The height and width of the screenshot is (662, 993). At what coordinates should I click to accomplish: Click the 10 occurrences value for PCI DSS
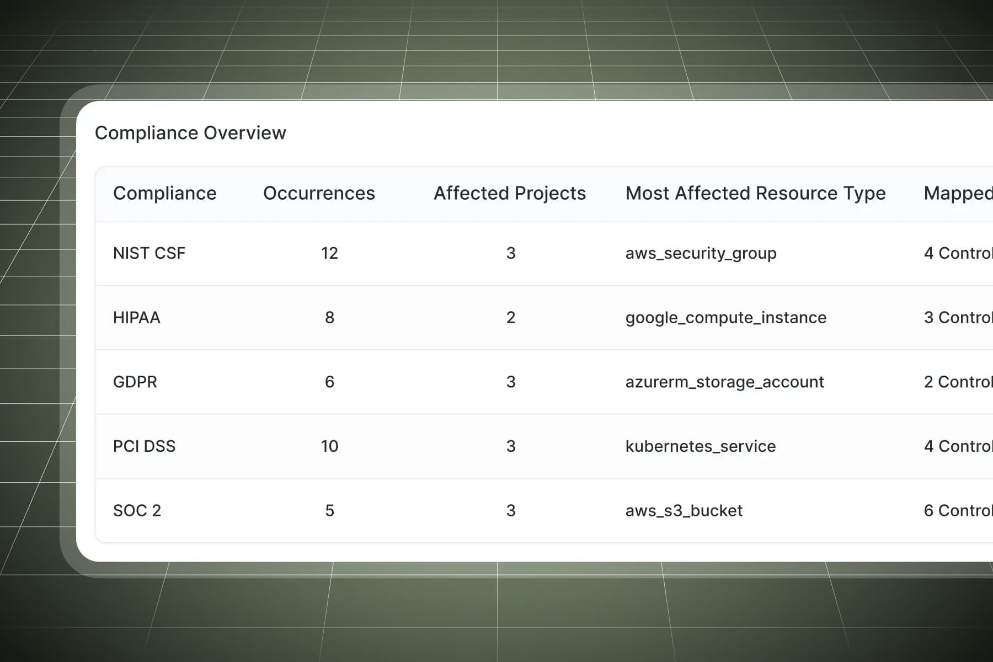[329, 446]
